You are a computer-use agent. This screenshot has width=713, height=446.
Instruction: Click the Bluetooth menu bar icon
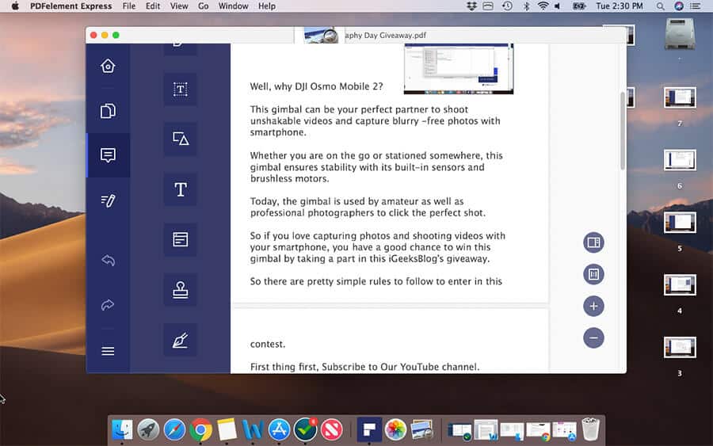click(x=526, y=6)
